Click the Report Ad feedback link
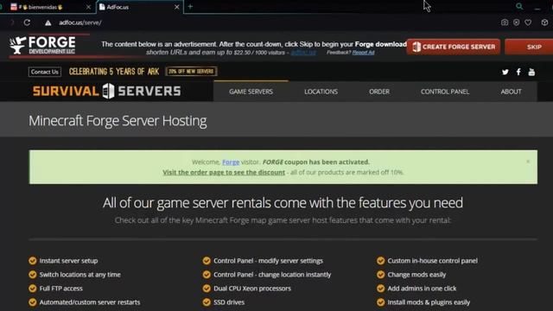The width and height of the screenshot is (553, 311). (x=363, y=53)
